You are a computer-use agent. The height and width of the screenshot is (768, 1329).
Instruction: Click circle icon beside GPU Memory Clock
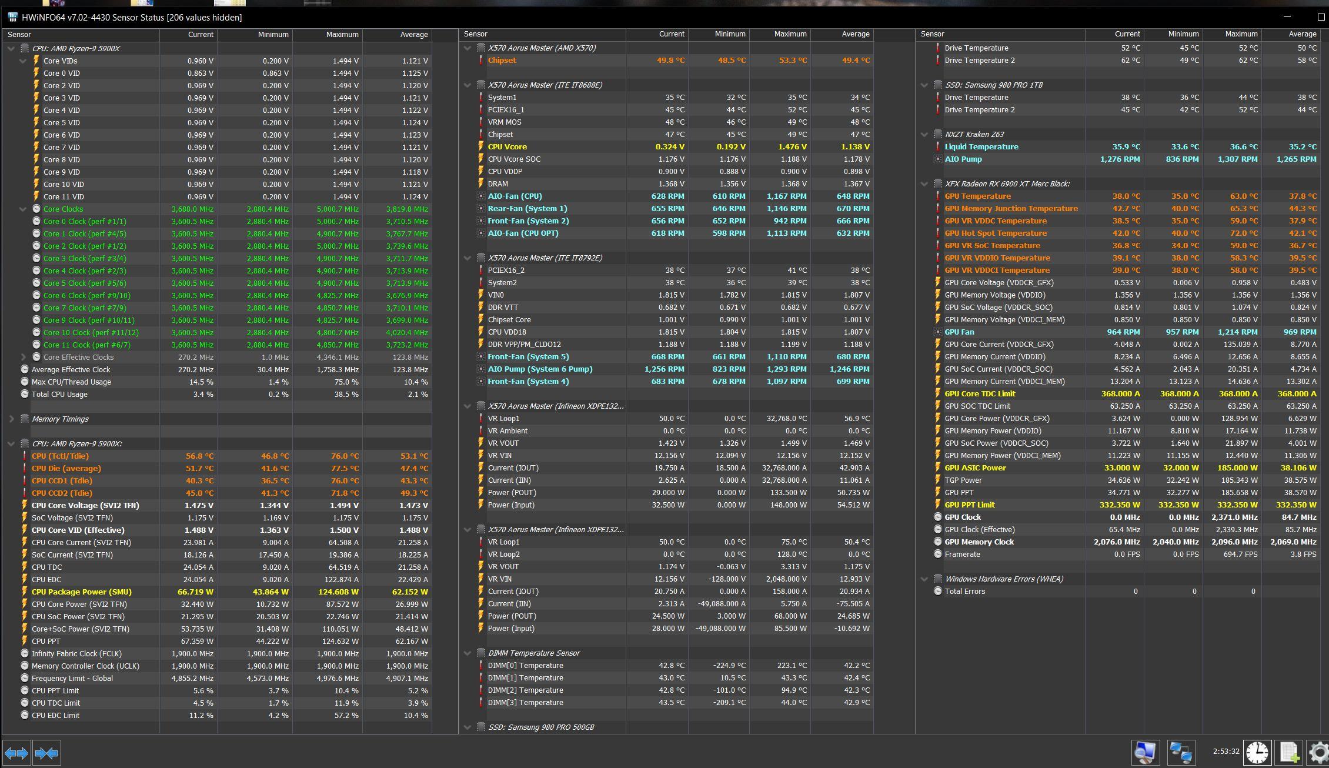pos(937,542)
